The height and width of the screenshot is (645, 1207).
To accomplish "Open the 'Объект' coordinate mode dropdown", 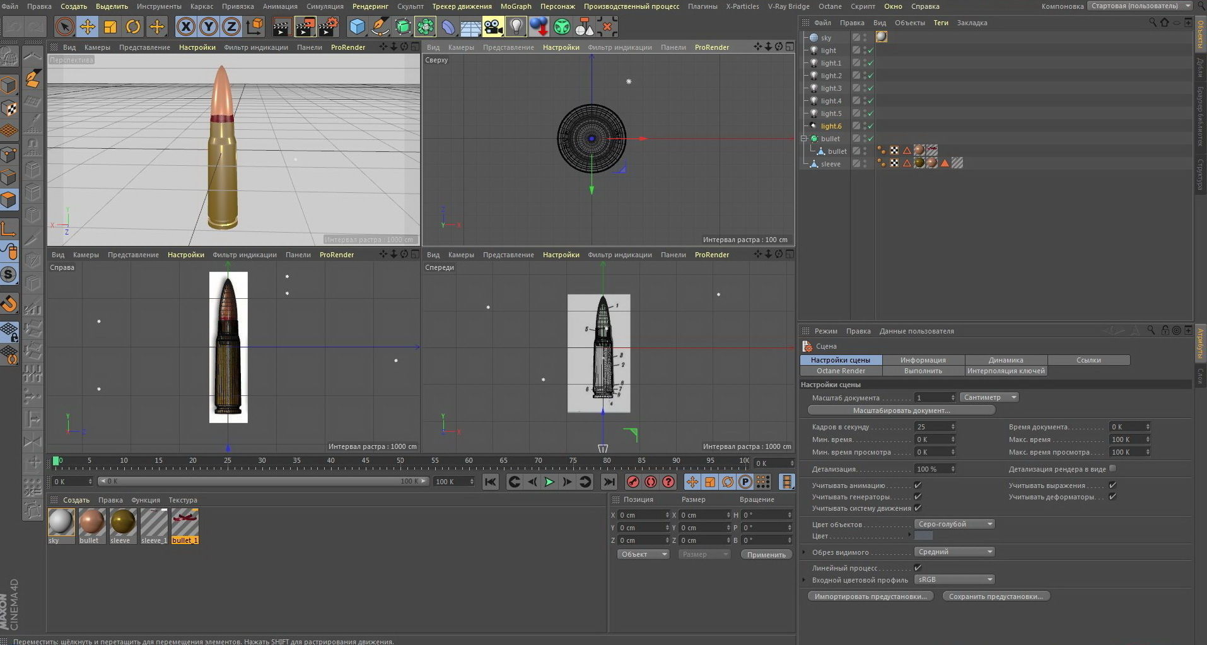I will click(643, 554).
